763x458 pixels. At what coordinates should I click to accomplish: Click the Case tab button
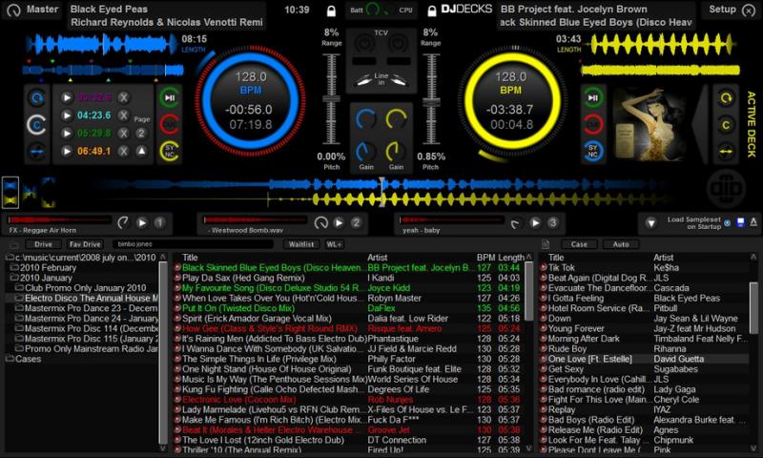(x=579, y=244)
